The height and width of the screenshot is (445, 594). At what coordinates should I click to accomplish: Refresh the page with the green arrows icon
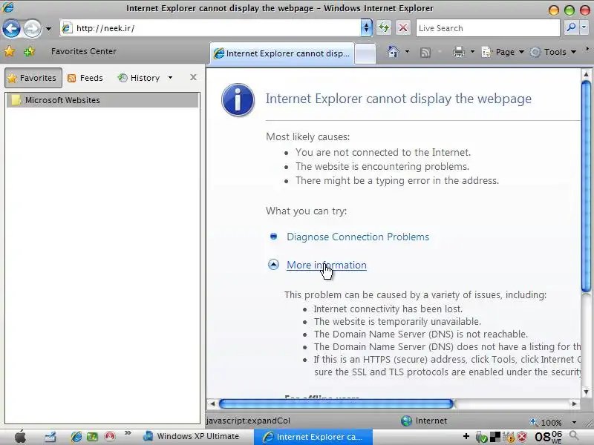tap(384, 28)
